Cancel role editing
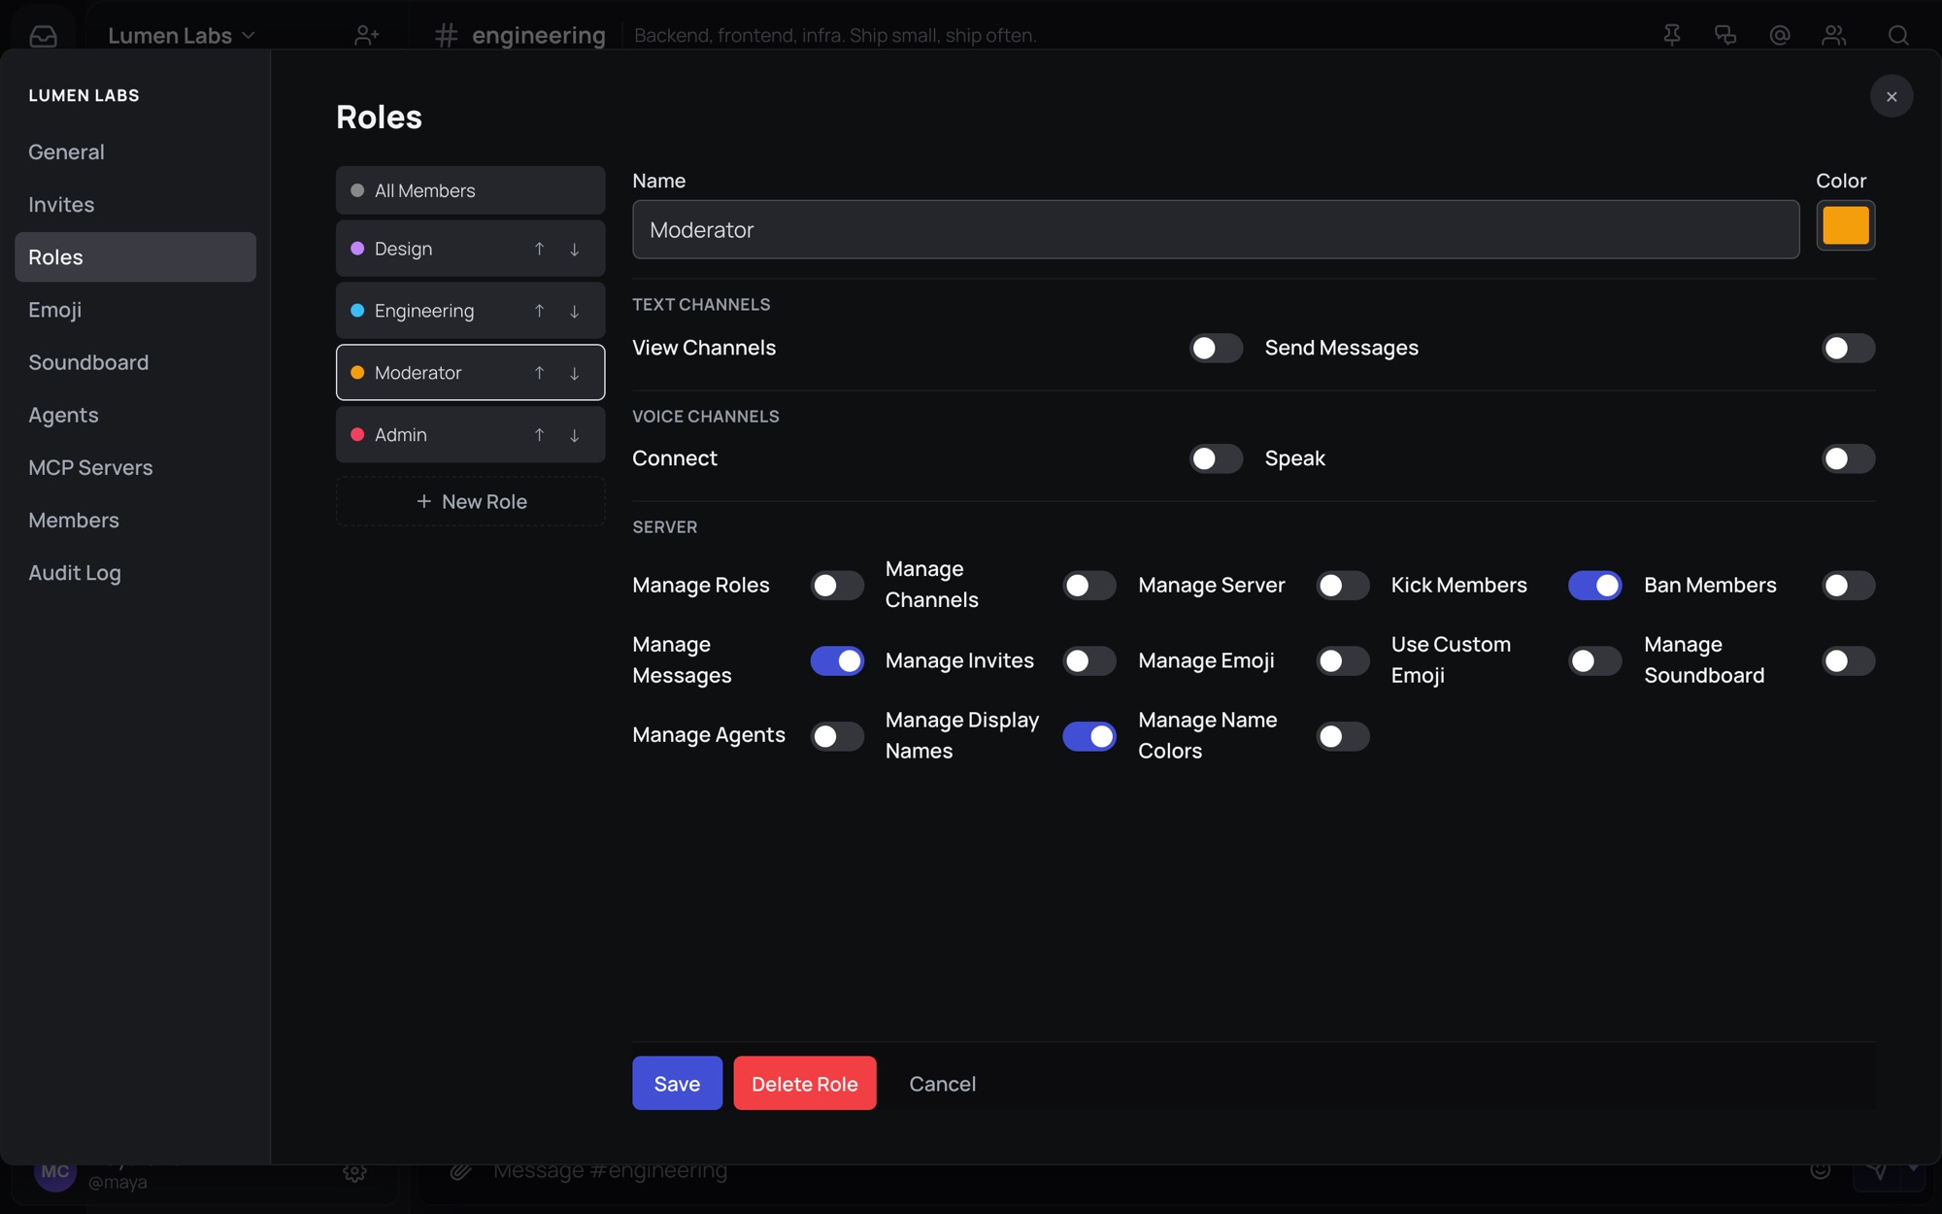Screen dimensions: 1942x1214 tap(942, 1083)
